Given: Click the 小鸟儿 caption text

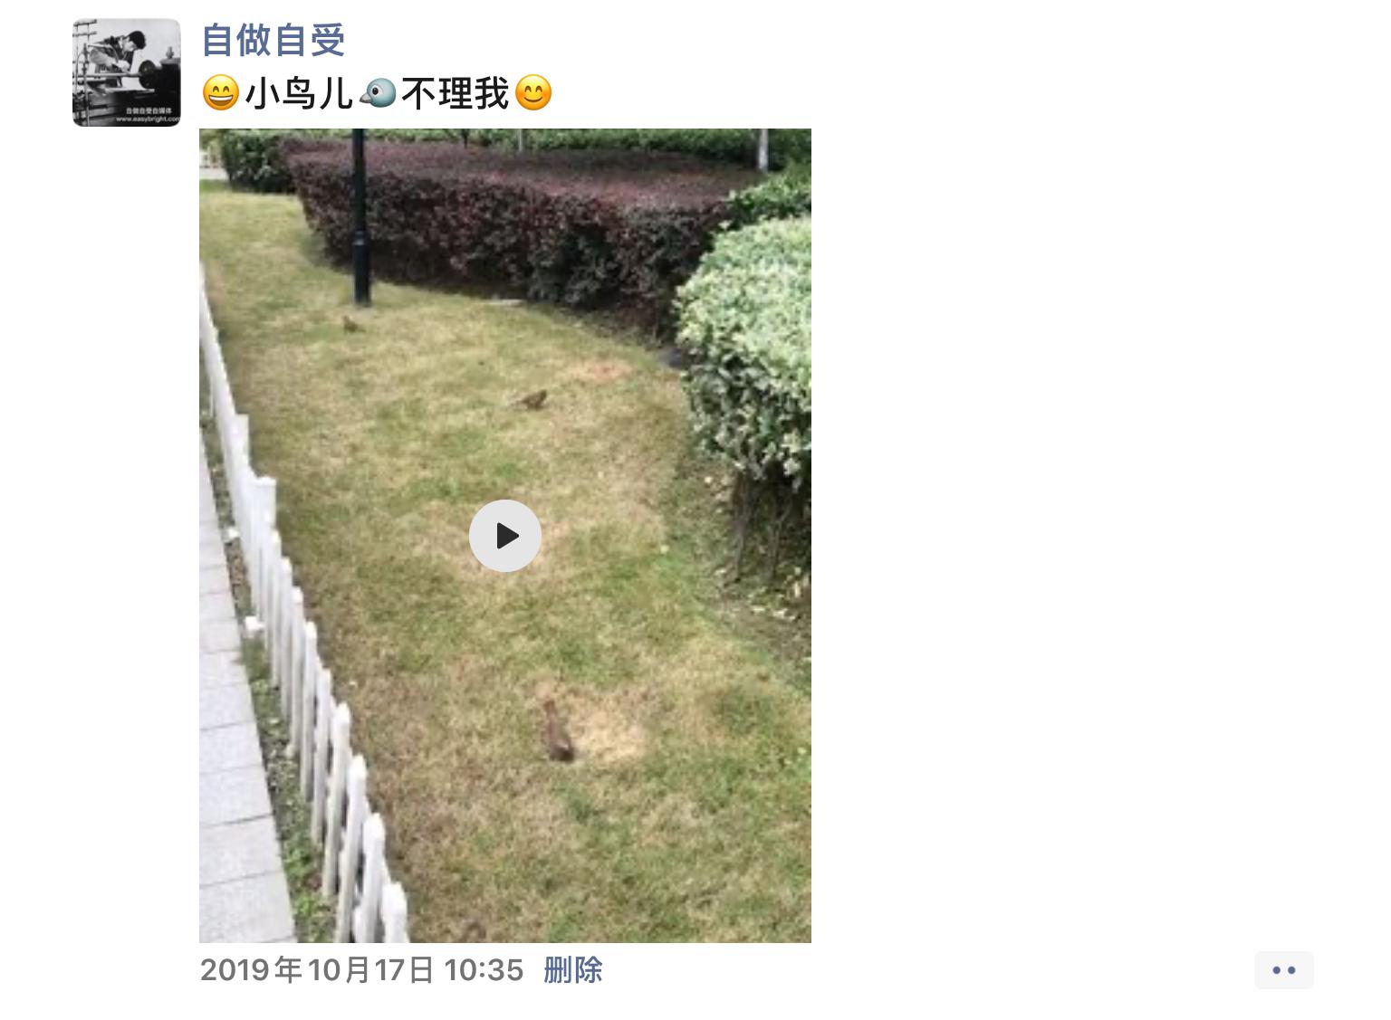Looking at the screenshot, I should point(299,93).
